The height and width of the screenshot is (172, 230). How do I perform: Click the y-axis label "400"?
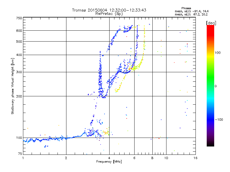(19, 55)
